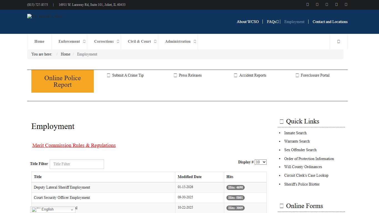
Task: Click the flag icon in the language selector
Action: (34, 210)
